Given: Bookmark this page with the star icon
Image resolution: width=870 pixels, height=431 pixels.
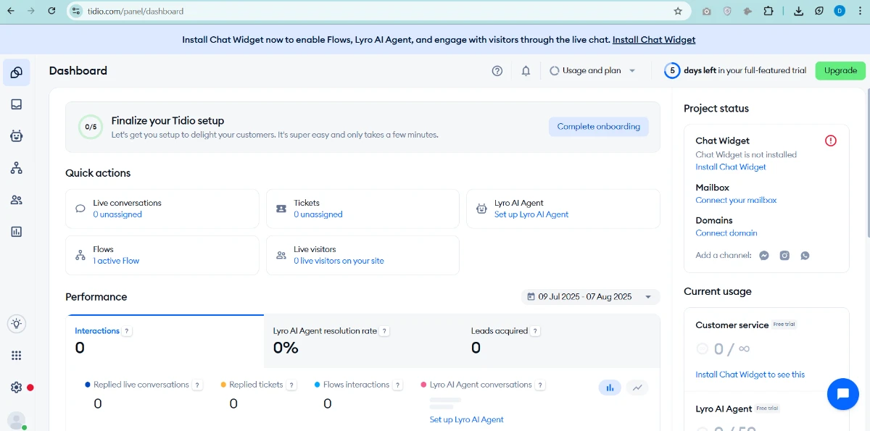Looking at the screenshot, I should point(678,11).
